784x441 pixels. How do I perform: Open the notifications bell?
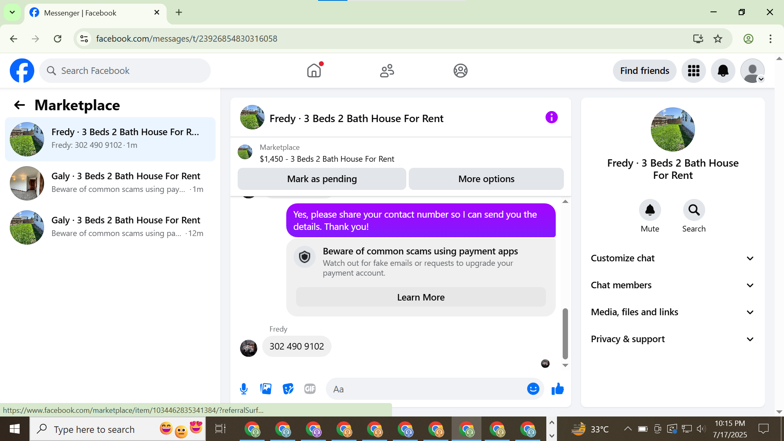tap(723, 71)
